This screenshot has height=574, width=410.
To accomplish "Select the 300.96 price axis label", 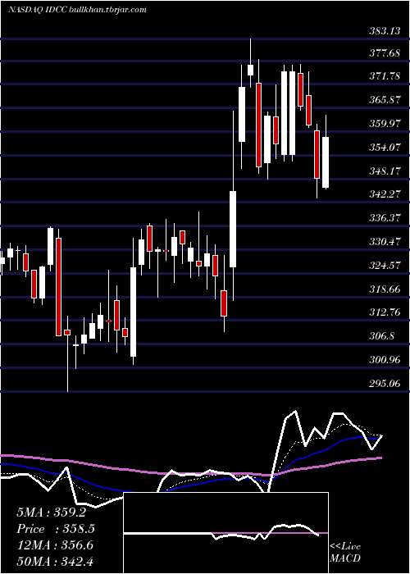I will (385, 360).
